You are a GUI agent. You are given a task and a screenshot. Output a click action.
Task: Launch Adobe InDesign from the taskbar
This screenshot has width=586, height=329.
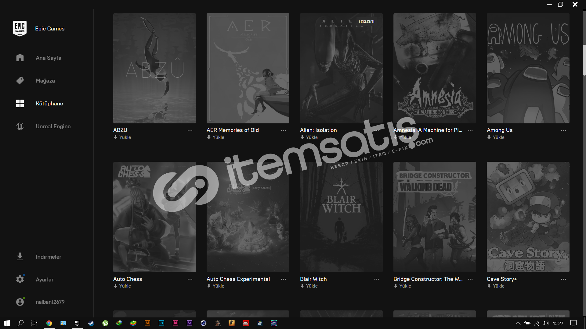[x=175, y=323]
